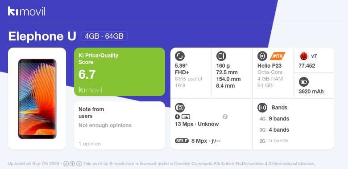Click the AnTuTu benchmark icon
348x169 pixels.
[x=303, y=56]
